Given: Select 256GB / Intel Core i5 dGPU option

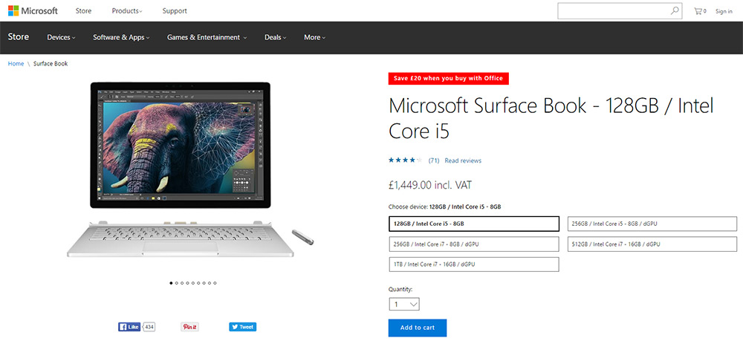Looking at the screenshot, I should click(x=652, y=224).
